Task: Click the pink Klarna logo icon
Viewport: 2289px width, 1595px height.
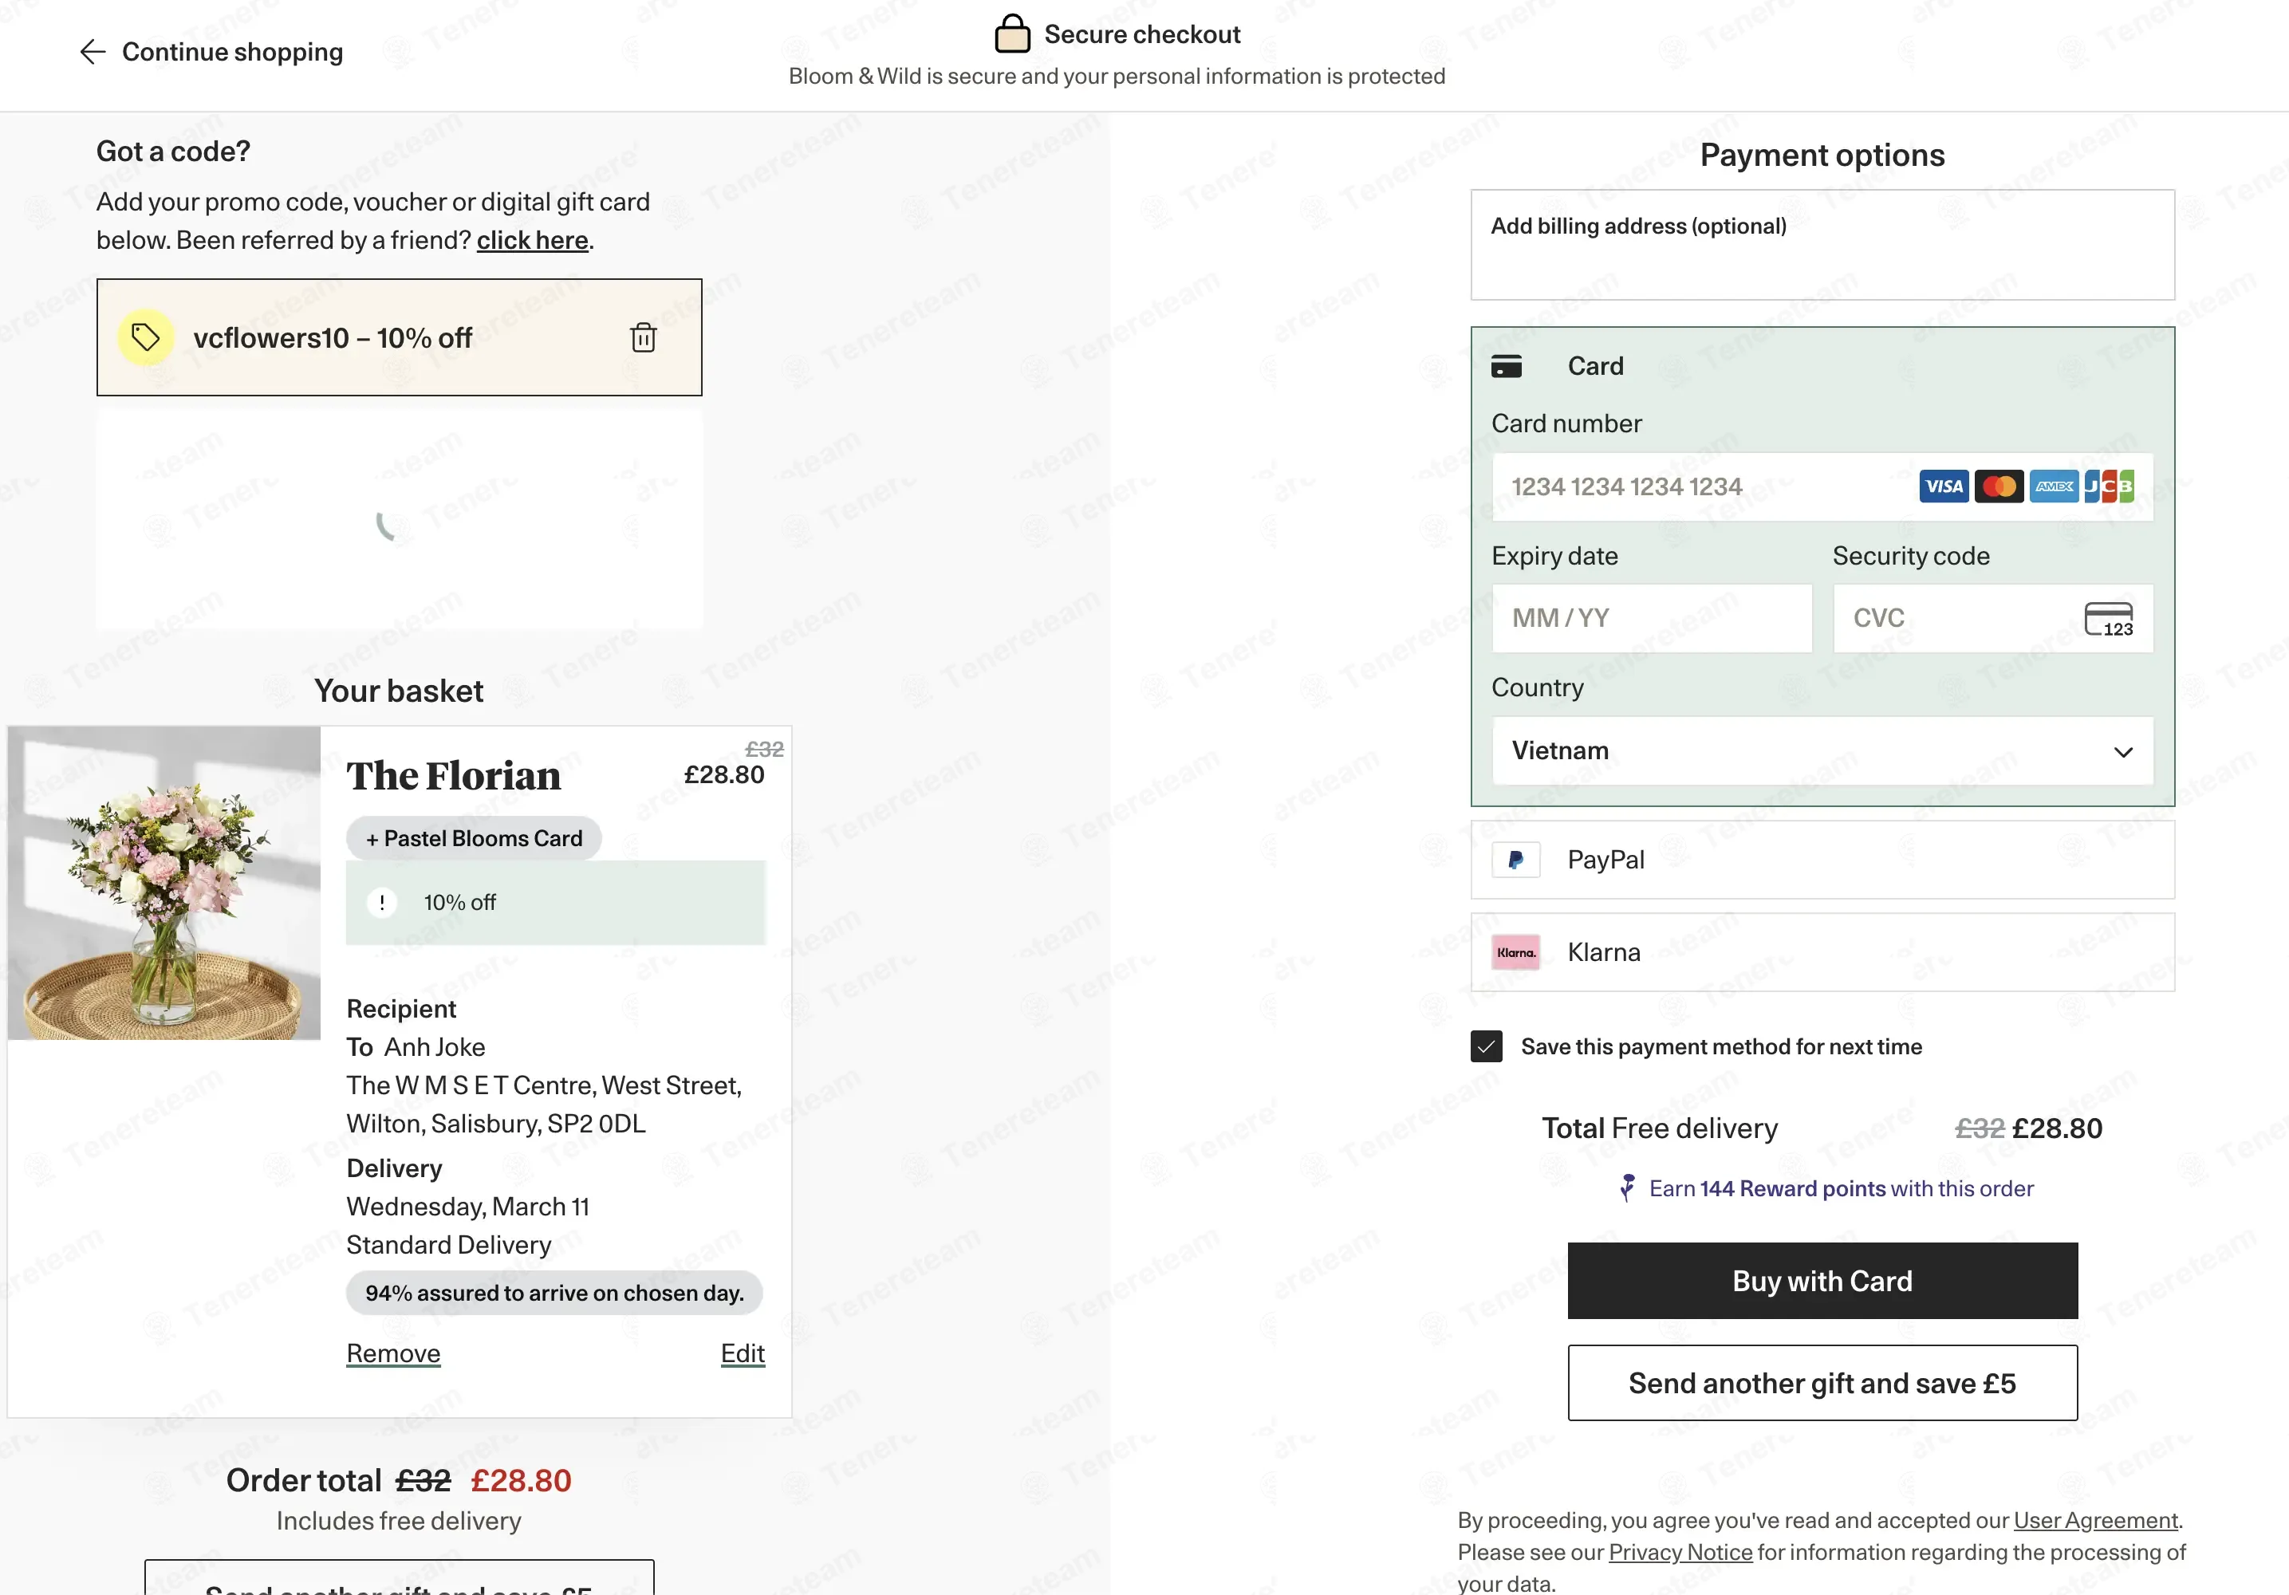Action: [1515, 952]
